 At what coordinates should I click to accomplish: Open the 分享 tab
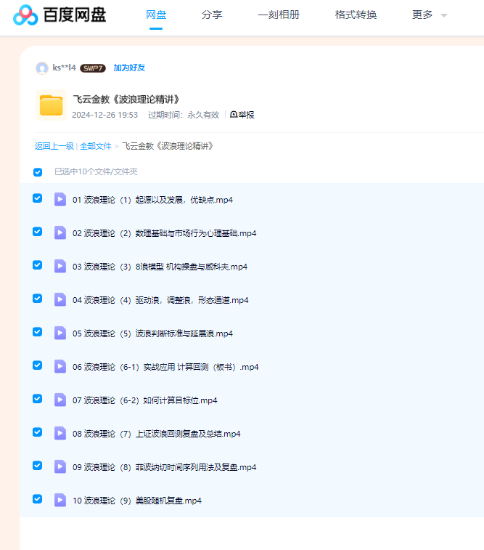(x=212, y=15)
